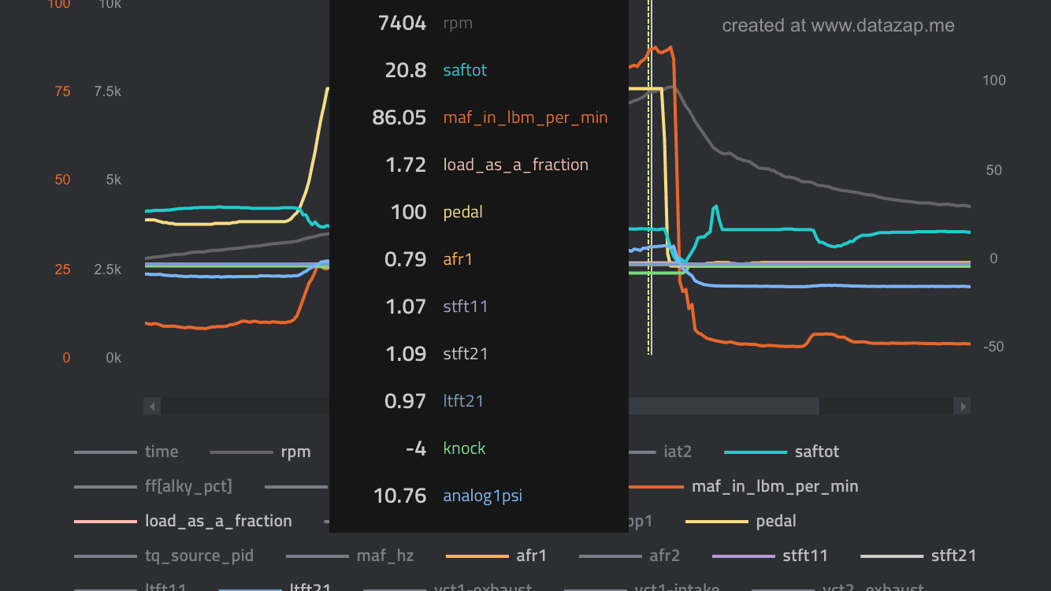
Task: Click the 2.5k label on the left axis
Action: (108, 269)
